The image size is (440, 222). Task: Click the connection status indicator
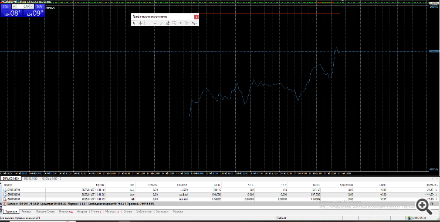(417, 218)
